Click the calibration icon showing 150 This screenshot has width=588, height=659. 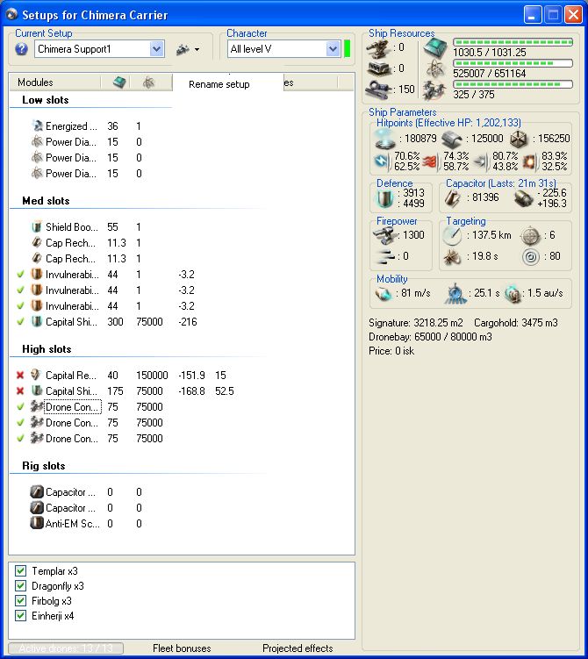click(x=379, y=90)
